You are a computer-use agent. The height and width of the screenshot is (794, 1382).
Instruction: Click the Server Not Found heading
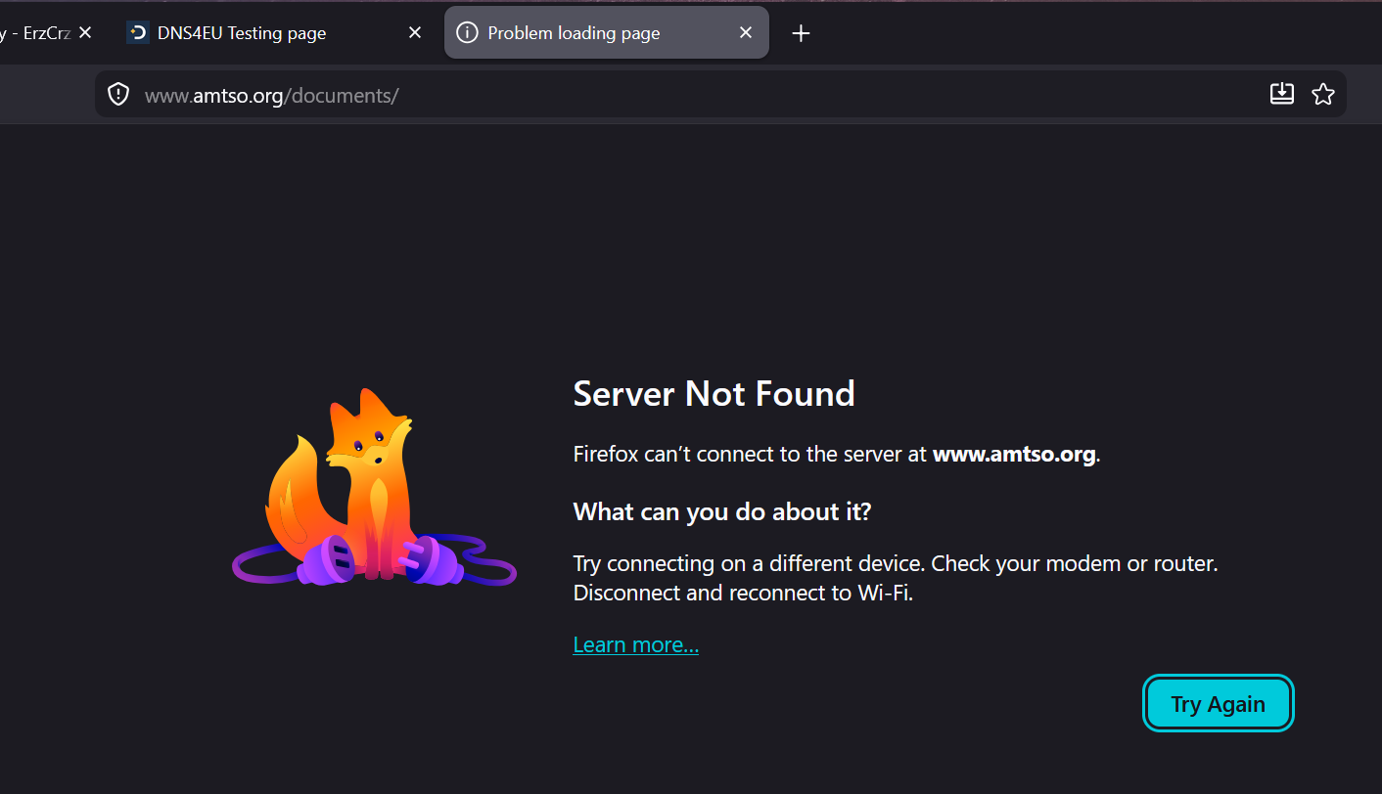pyautogui.click(x=714, y=393)
